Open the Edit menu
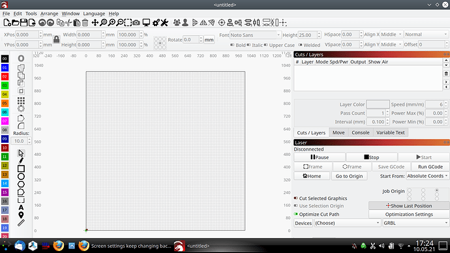Screen dimensions: 450x253 pos(18,14)
